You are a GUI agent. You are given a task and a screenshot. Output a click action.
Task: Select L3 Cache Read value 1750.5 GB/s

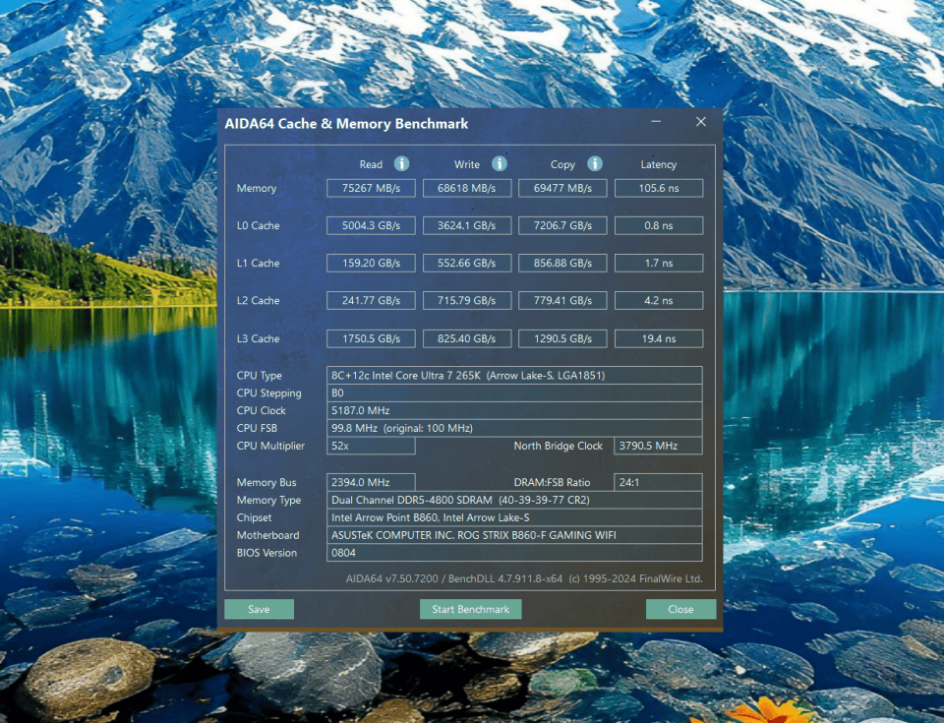[x=371, y=338]
